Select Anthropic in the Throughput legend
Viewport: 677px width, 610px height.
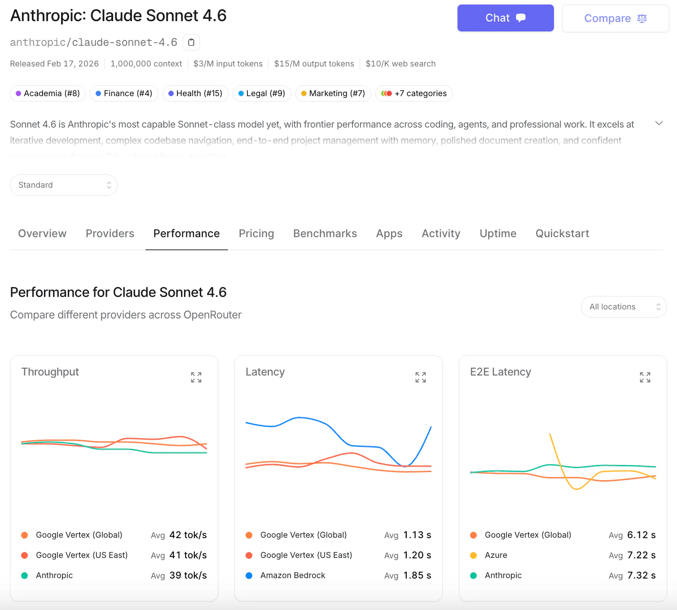[54, 575]
